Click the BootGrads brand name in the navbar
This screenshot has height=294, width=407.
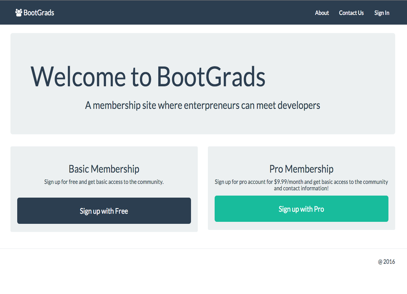point(39,13)
